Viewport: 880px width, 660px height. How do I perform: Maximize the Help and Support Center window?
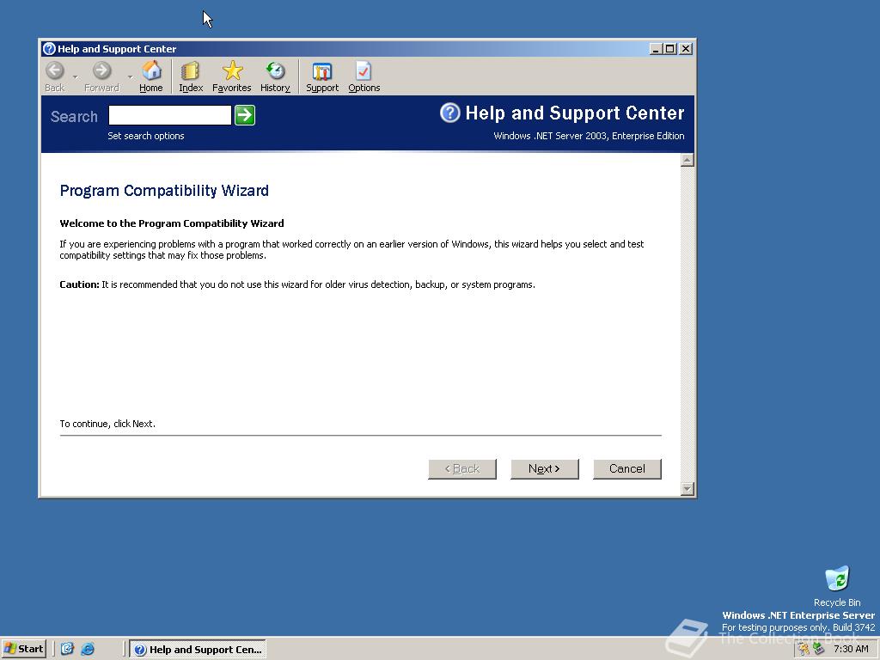pyautogui.click(x=669, y=49)
